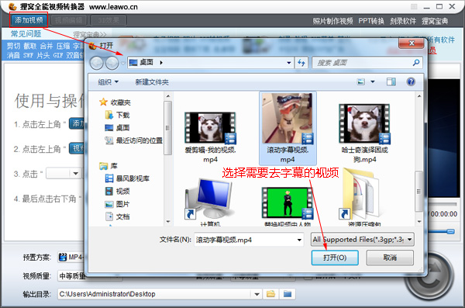
Task: Open the help question mark icon
Action: coord(411,81)
